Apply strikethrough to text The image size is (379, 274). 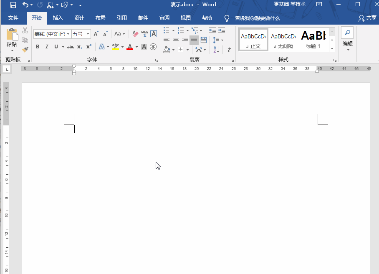(x=70, y=47)
